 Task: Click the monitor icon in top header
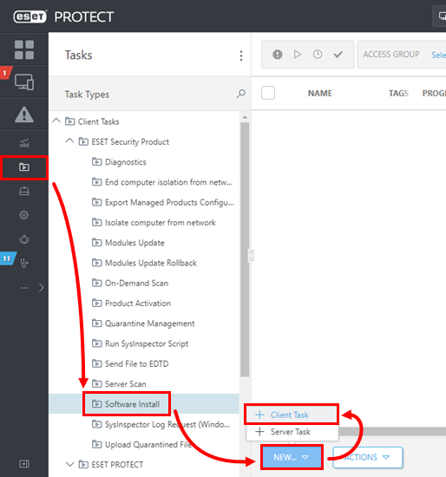[x=442, y=16]
